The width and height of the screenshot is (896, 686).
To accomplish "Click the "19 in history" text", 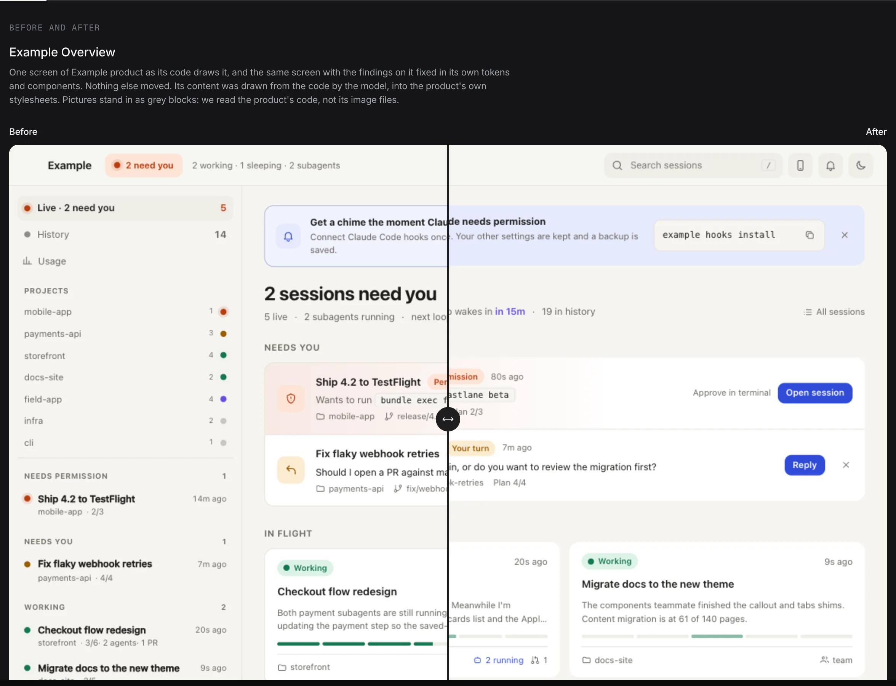I will pos(568,312).
